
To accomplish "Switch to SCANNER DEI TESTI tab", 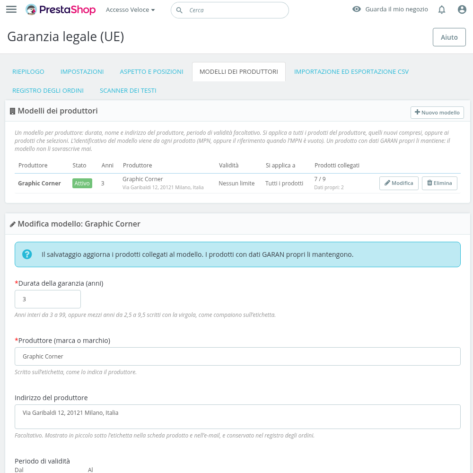I will [x=128, y=90].
